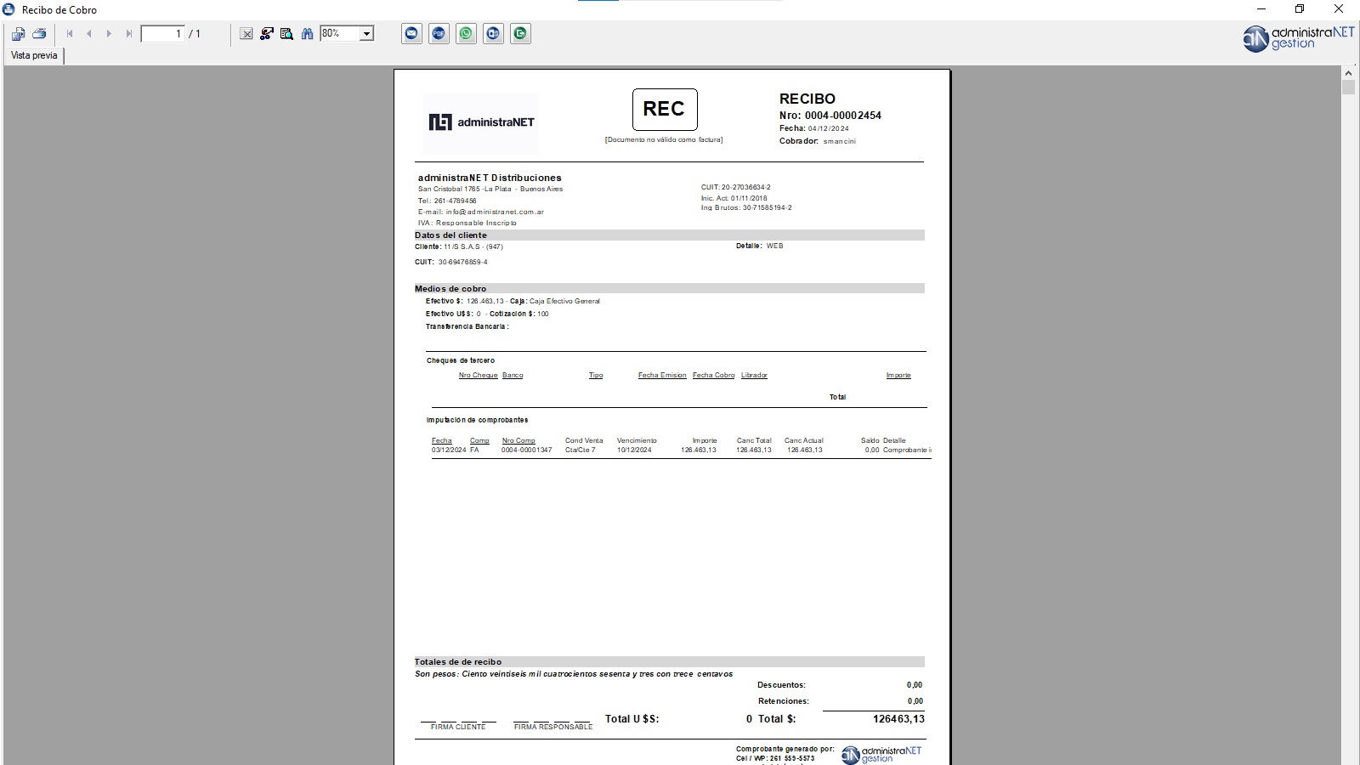
Task: Click the vertical scrollbar thumb
Action: [1348, 88]
